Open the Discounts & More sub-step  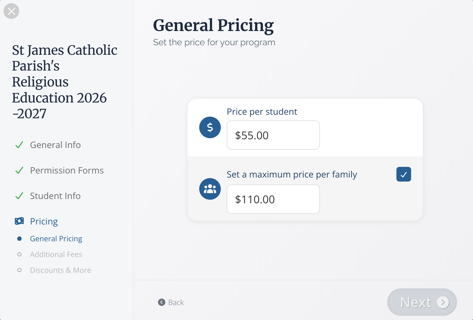click(x=60, y=270)
